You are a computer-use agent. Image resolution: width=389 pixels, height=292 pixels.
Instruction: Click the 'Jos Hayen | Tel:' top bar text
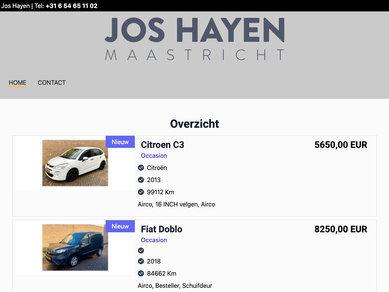pos(22,6)
